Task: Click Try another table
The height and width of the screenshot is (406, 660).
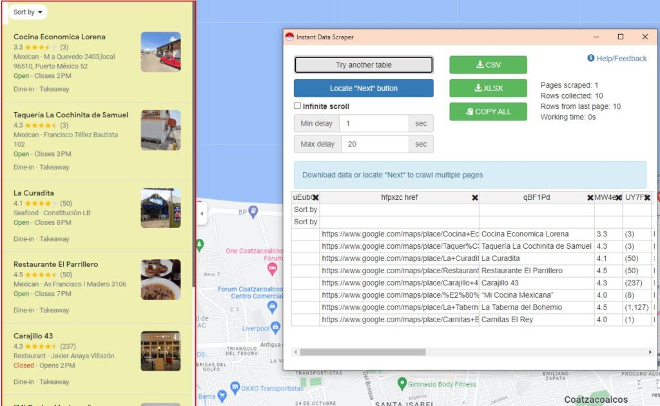Action: pyautogui.click(x=364, y=65)
